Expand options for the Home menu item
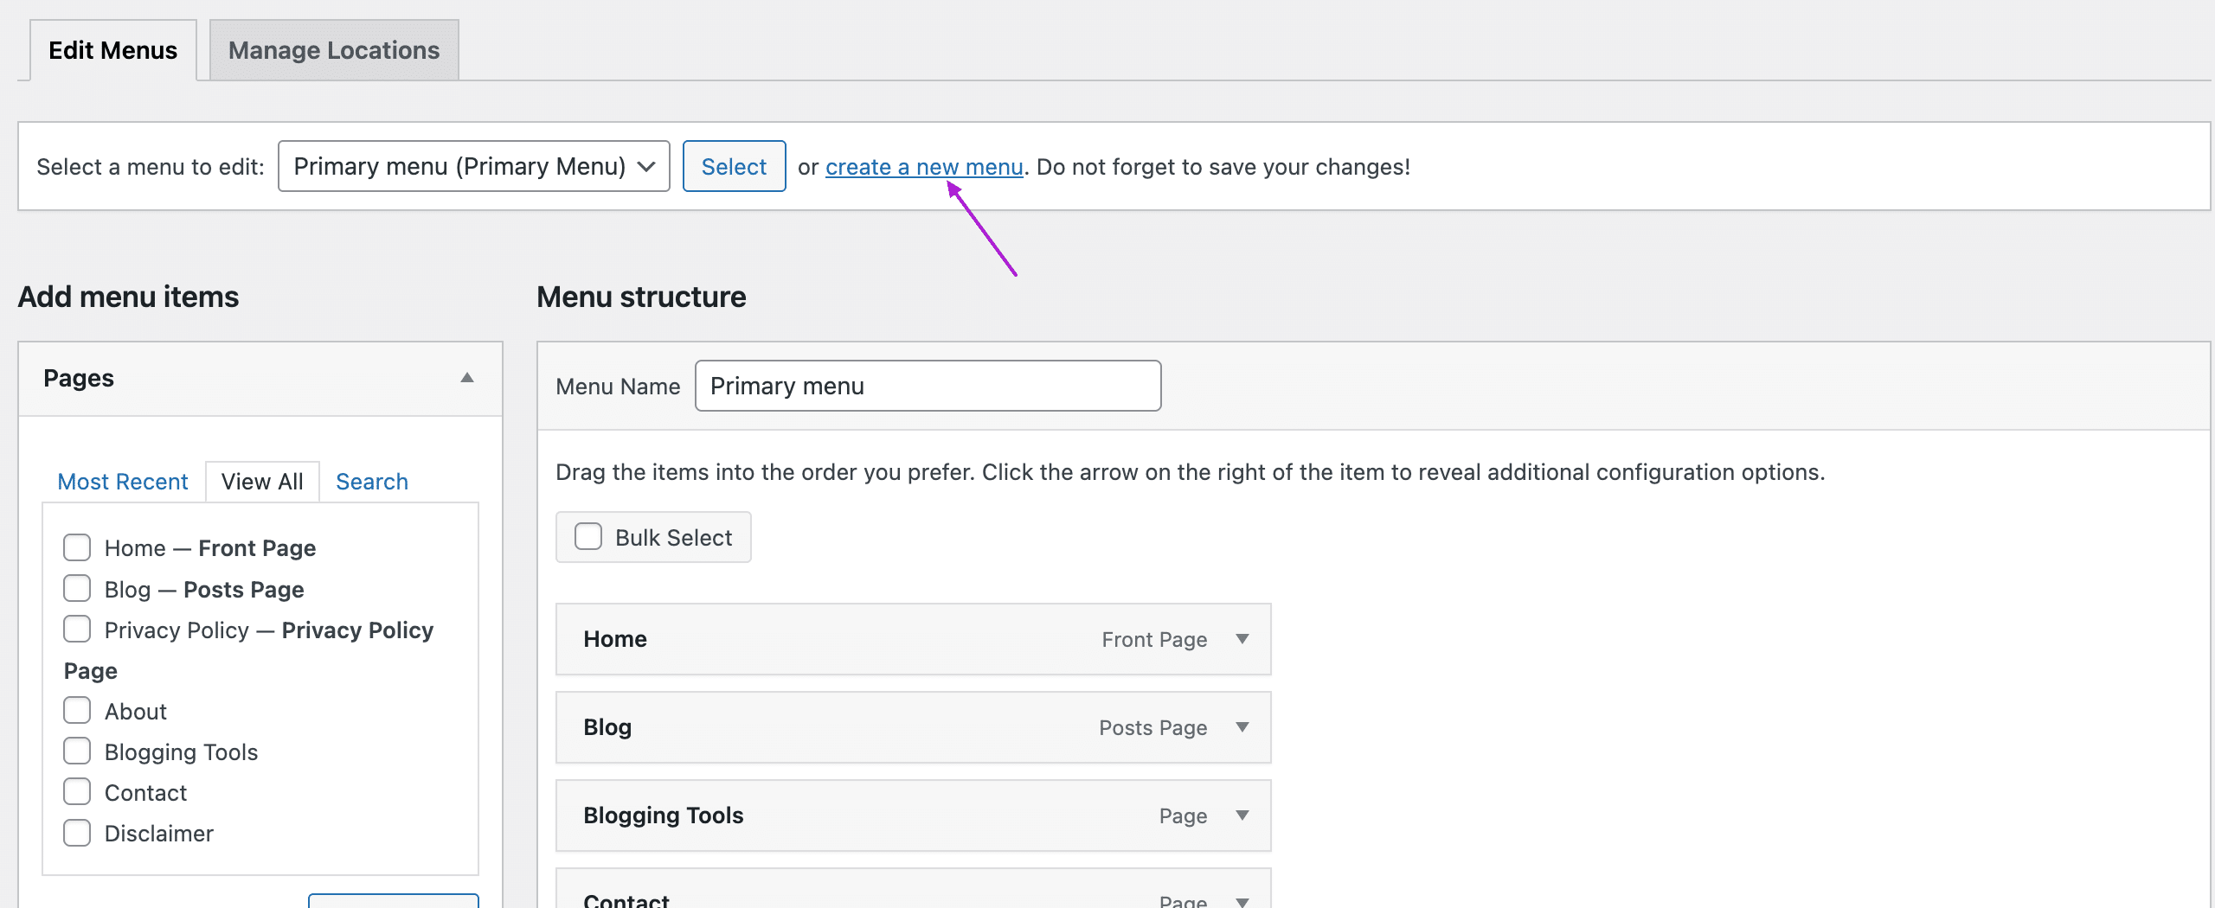 coord(1242,639)
